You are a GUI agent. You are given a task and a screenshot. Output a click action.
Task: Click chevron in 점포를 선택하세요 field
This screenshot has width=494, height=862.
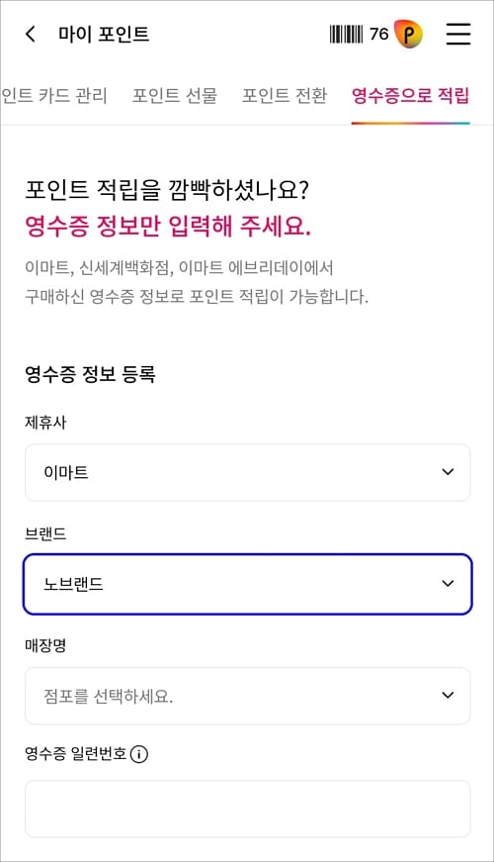tap(448, 696)
